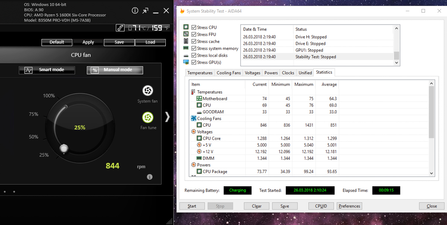
Task: Click the CPU Package row icon
Action: click(x=199, y=172)
